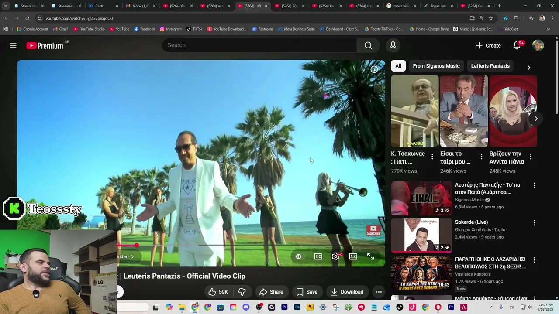Screen dimensions: 559x314
Task: Save the video to a playlist
Action: point(307,292)
